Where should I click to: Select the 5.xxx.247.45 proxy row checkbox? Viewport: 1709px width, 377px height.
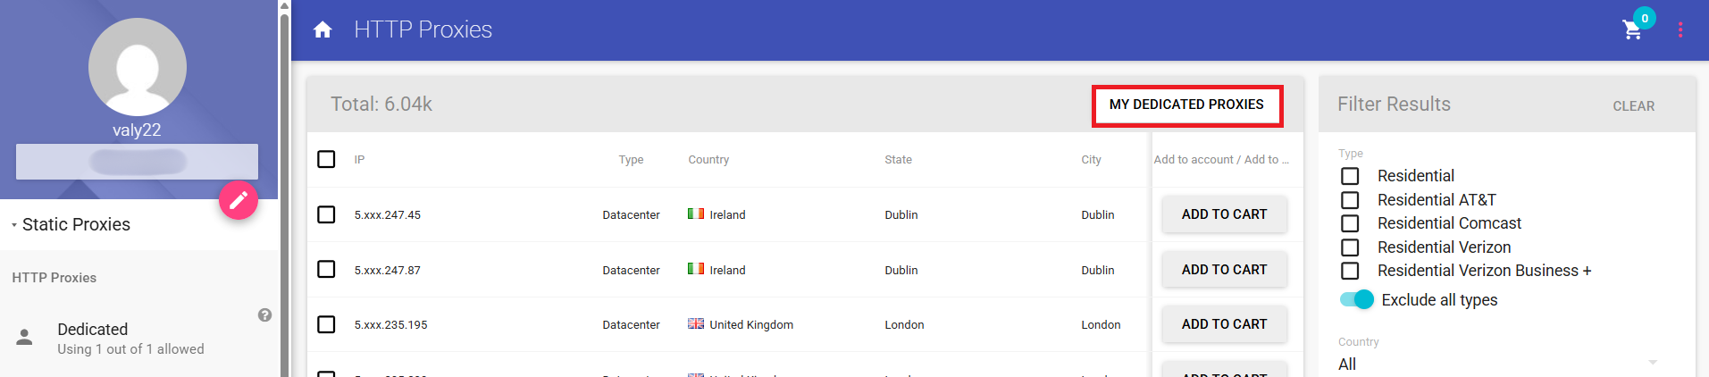coord(326,214)
